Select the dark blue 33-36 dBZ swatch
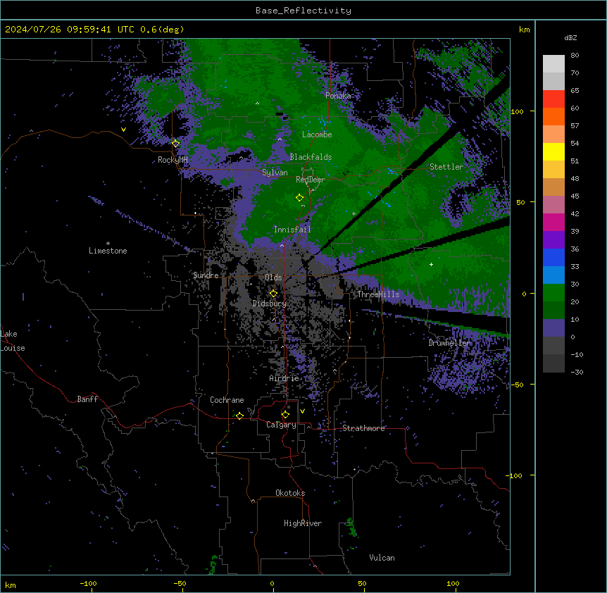Screen dimensions: 607x593 553,257
